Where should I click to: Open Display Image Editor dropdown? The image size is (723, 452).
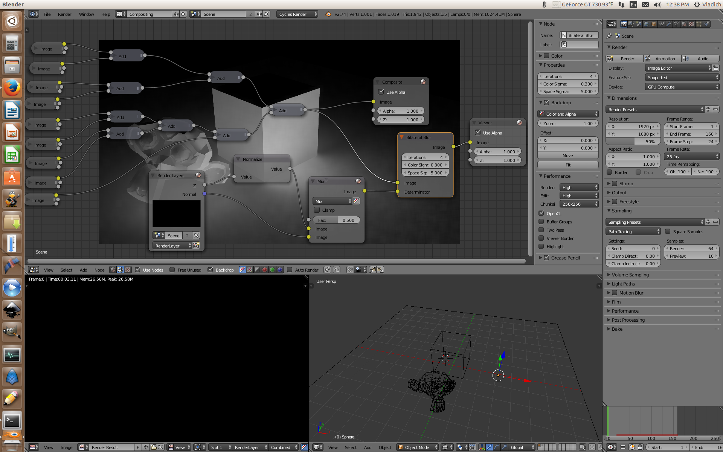tap(678, 68)
